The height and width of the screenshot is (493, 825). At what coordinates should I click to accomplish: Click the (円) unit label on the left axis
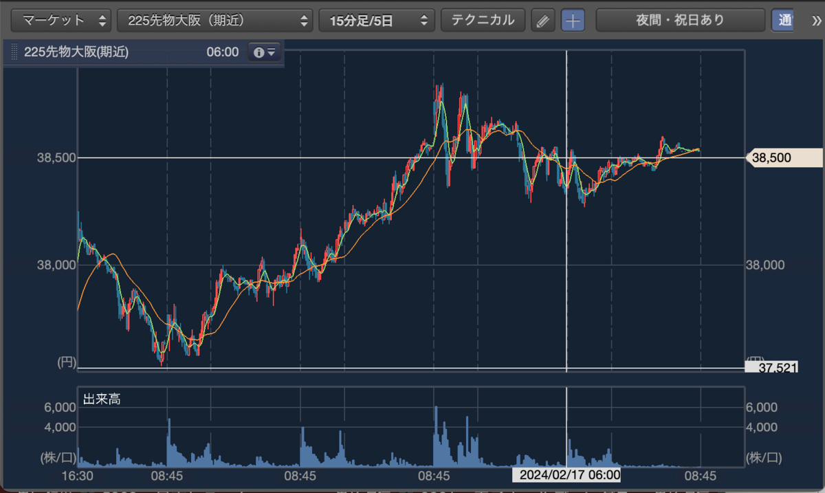(x=65, y=363)
